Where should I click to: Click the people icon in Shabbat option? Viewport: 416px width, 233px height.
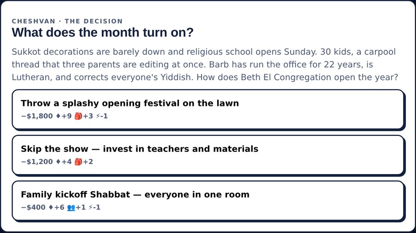click(x=71, y=208)
